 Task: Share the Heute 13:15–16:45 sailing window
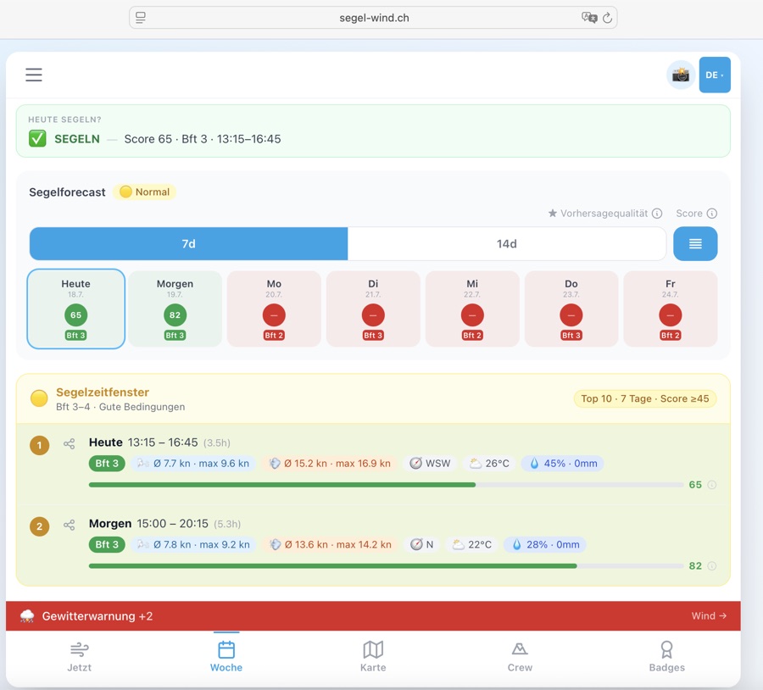click(x=70, y=444)
